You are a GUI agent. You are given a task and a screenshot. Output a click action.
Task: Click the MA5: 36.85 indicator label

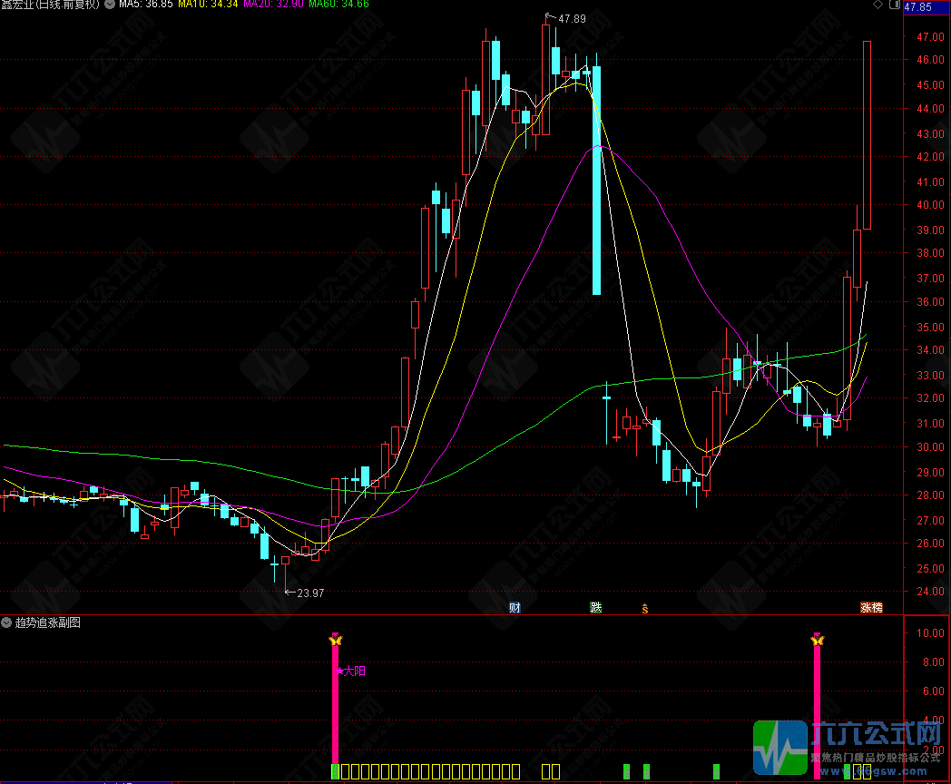coord(145,5)
